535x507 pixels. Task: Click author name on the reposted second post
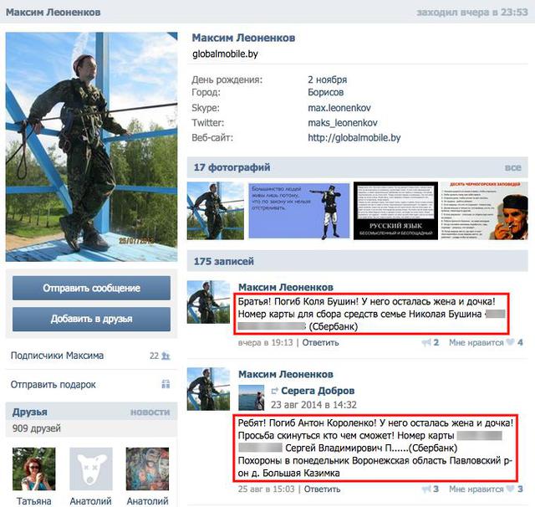286,374
